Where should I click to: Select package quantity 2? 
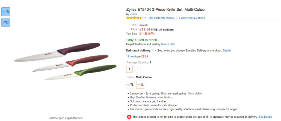(x=138, y=69)
